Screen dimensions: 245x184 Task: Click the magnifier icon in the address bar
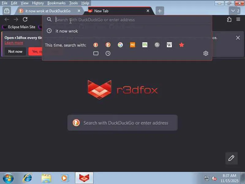point(49,19)
